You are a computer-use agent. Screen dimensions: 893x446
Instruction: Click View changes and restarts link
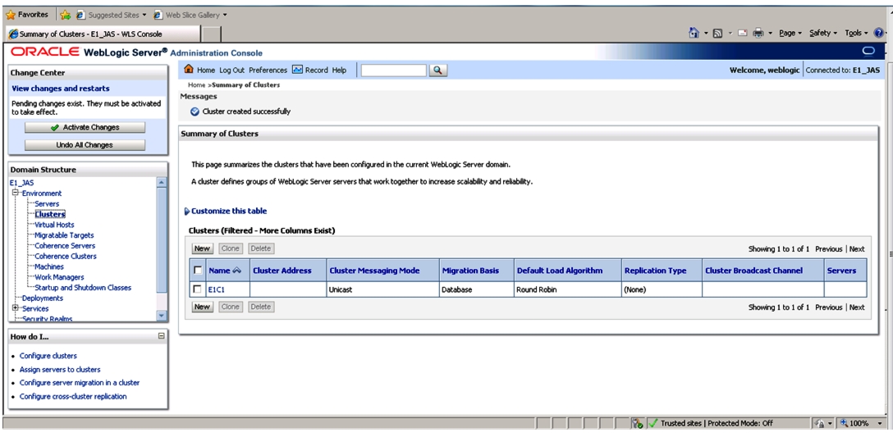[x=61, y=89]
